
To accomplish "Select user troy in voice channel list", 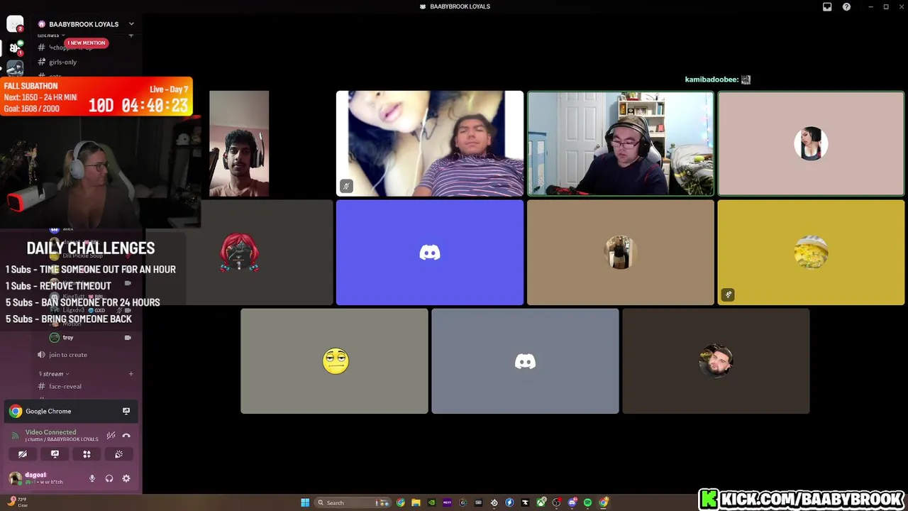I will click(x=68, y=337).
